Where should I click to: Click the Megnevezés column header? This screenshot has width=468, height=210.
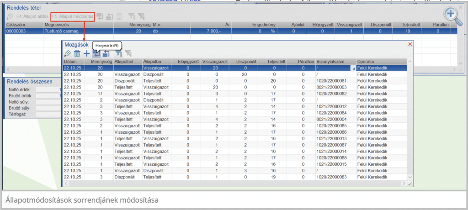(x=79, y=26)
